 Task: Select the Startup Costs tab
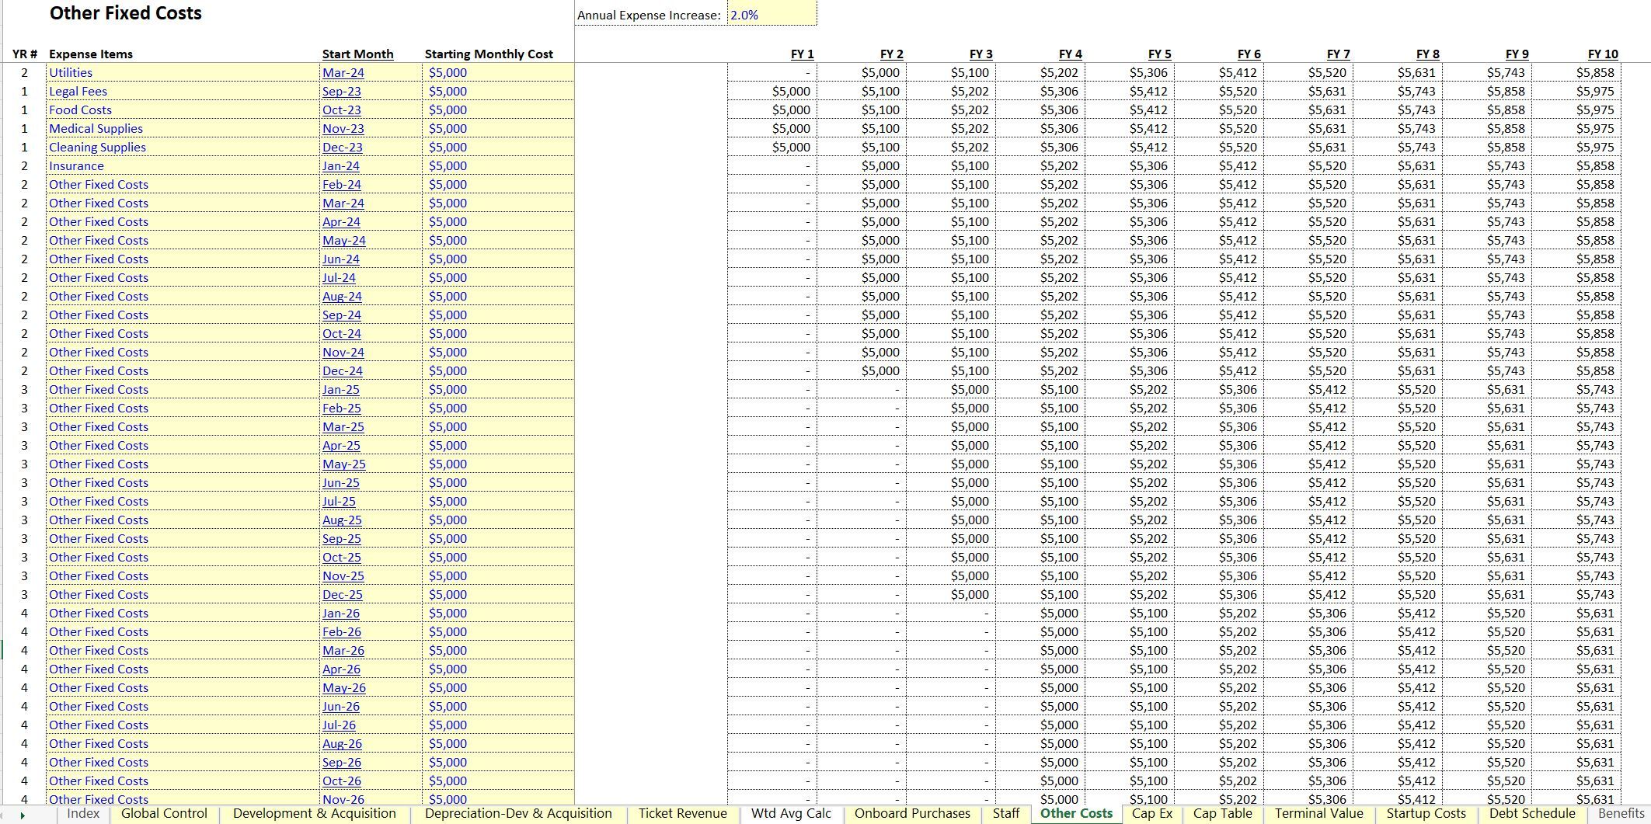click(1426, 813)
